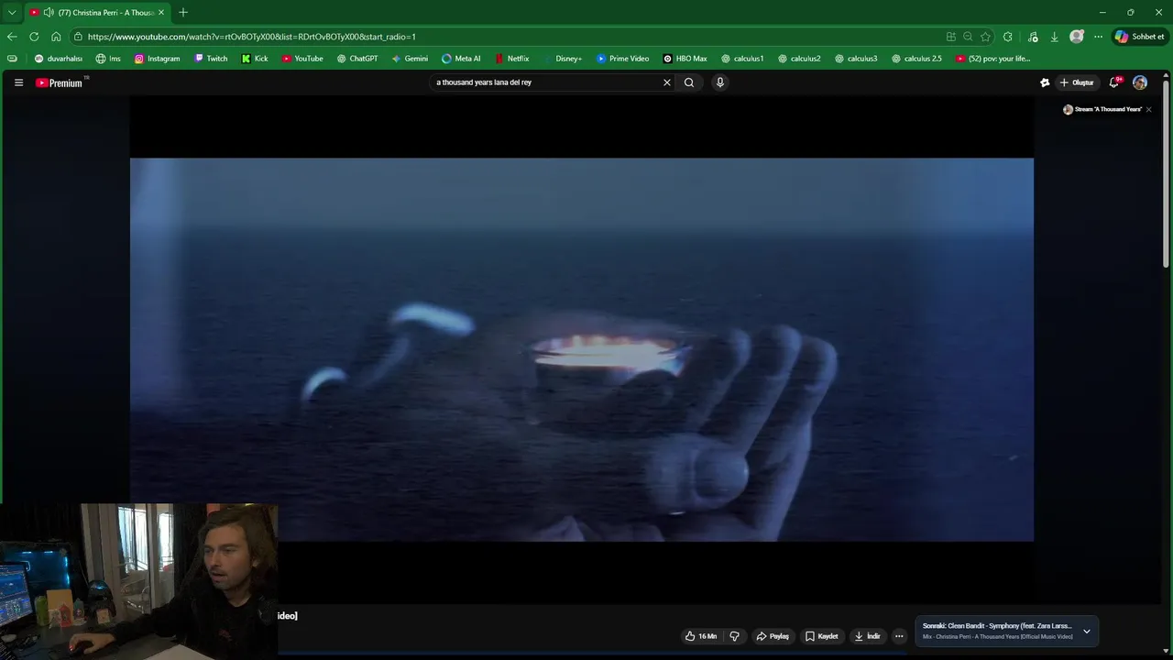Open the Meta AI bookmark
The height and width of the screenshot is (660, 1173).
coord(461,59)
